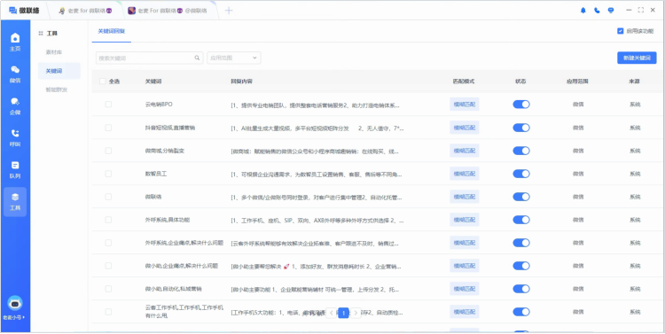
Task: Click the 来源 column header
Action: 635,82
